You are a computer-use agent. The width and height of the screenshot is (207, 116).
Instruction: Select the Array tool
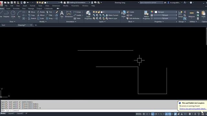pos(49,19)
